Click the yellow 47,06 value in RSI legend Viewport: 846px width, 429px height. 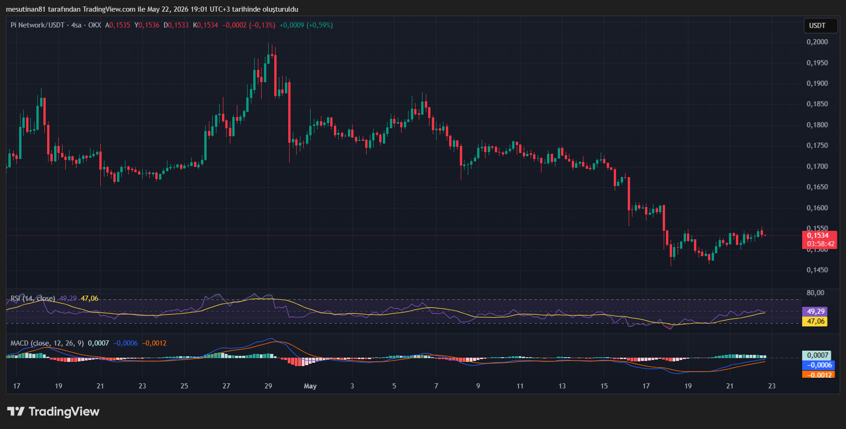90,298
